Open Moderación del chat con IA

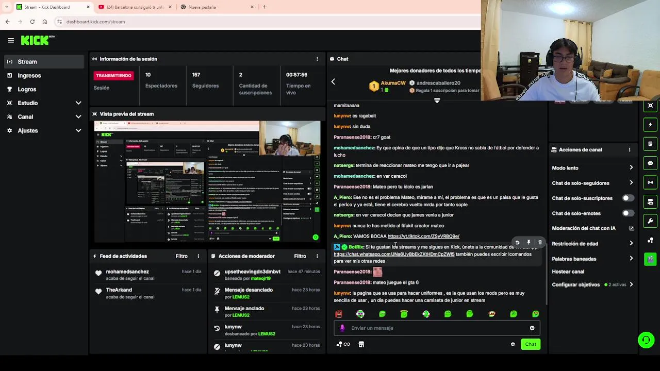592,228
